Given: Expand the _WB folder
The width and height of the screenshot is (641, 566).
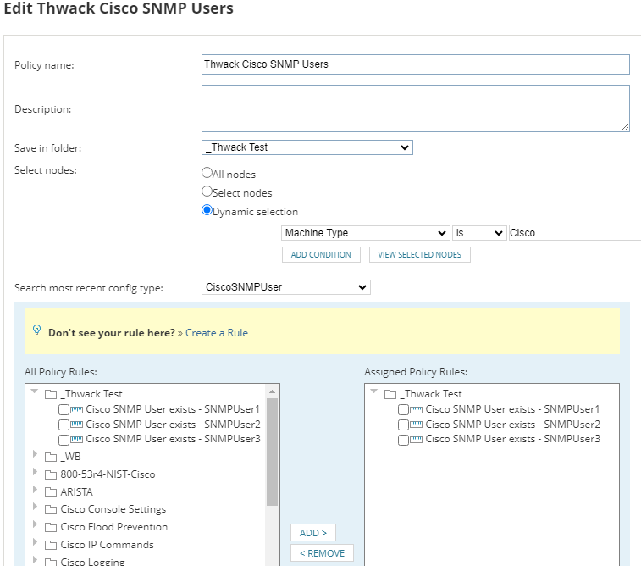Looking at the screenshot, I should coord(35,453).
